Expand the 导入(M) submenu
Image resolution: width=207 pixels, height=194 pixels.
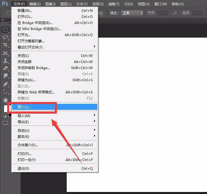55,116
